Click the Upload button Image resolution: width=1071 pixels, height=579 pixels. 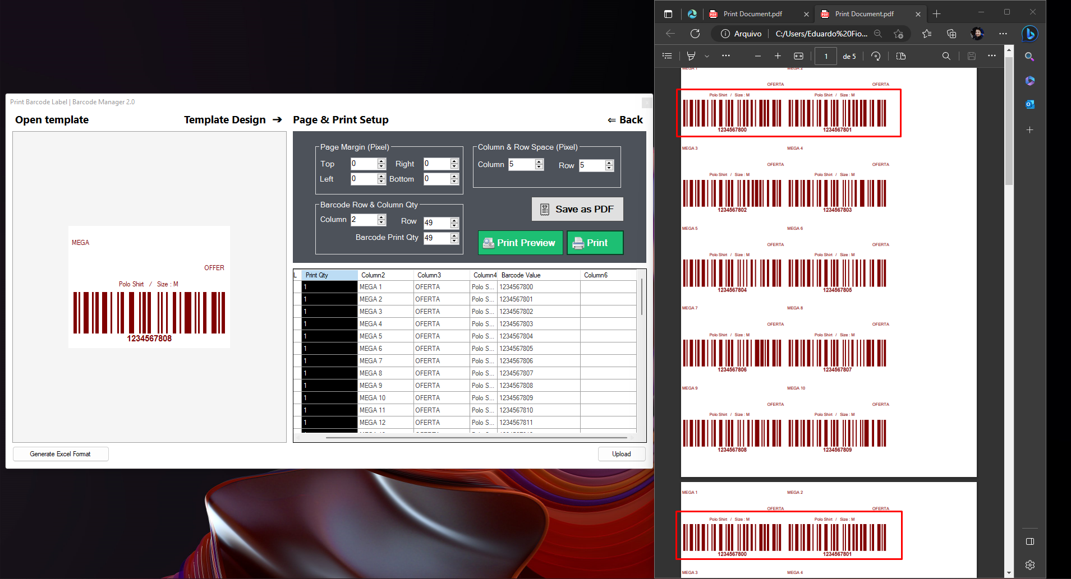pyautogui.click(x=621, y=454)
